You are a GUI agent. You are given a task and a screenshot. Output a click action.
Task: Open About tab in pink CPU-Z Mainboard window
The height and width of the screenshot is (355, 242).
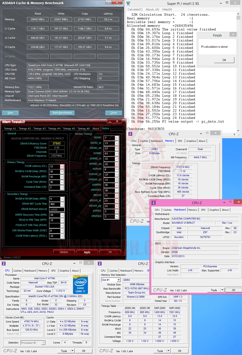225,210
